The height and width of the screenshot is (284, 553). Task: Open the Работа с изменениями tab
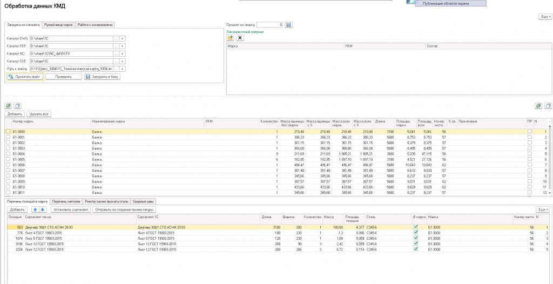tap(95, 25)
